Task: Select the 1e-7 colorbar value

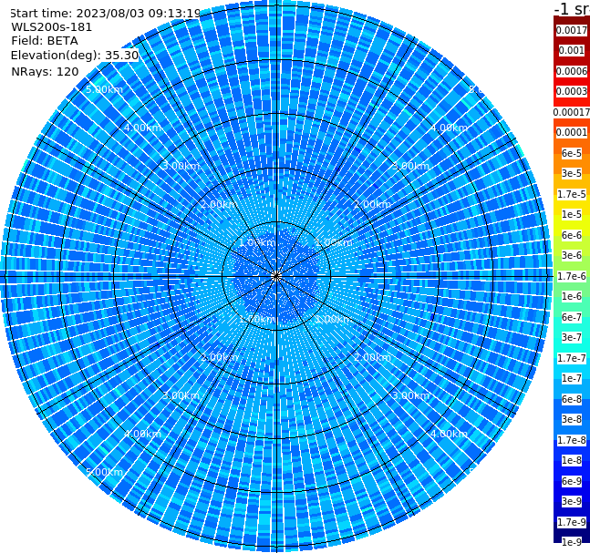Action: (x=572, y=378)
